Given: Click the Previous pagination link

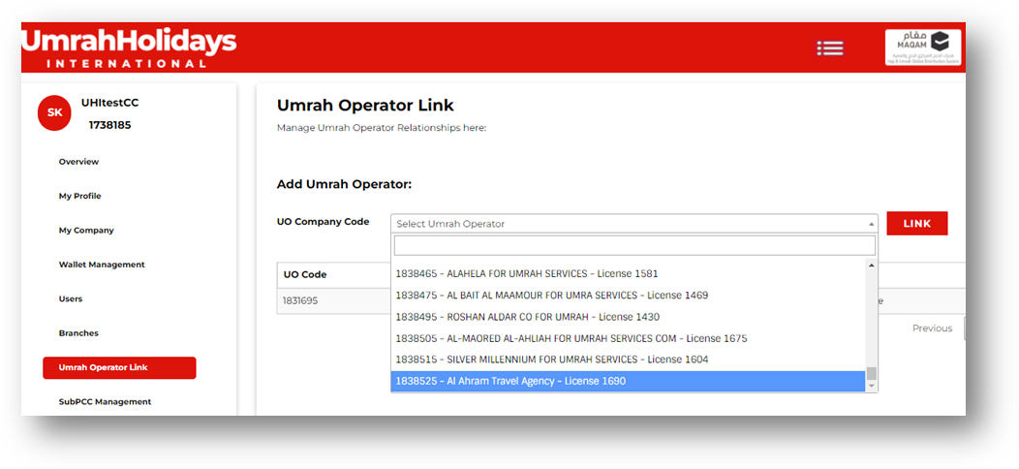Looking at the screenshot, I should pyautogui.click(x=932, y=328).
